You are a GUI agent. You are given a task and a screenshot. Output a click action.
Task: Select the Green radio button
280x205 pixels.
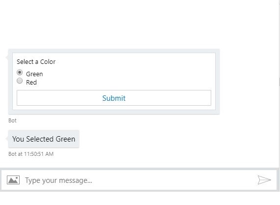(x=20, y=72)
